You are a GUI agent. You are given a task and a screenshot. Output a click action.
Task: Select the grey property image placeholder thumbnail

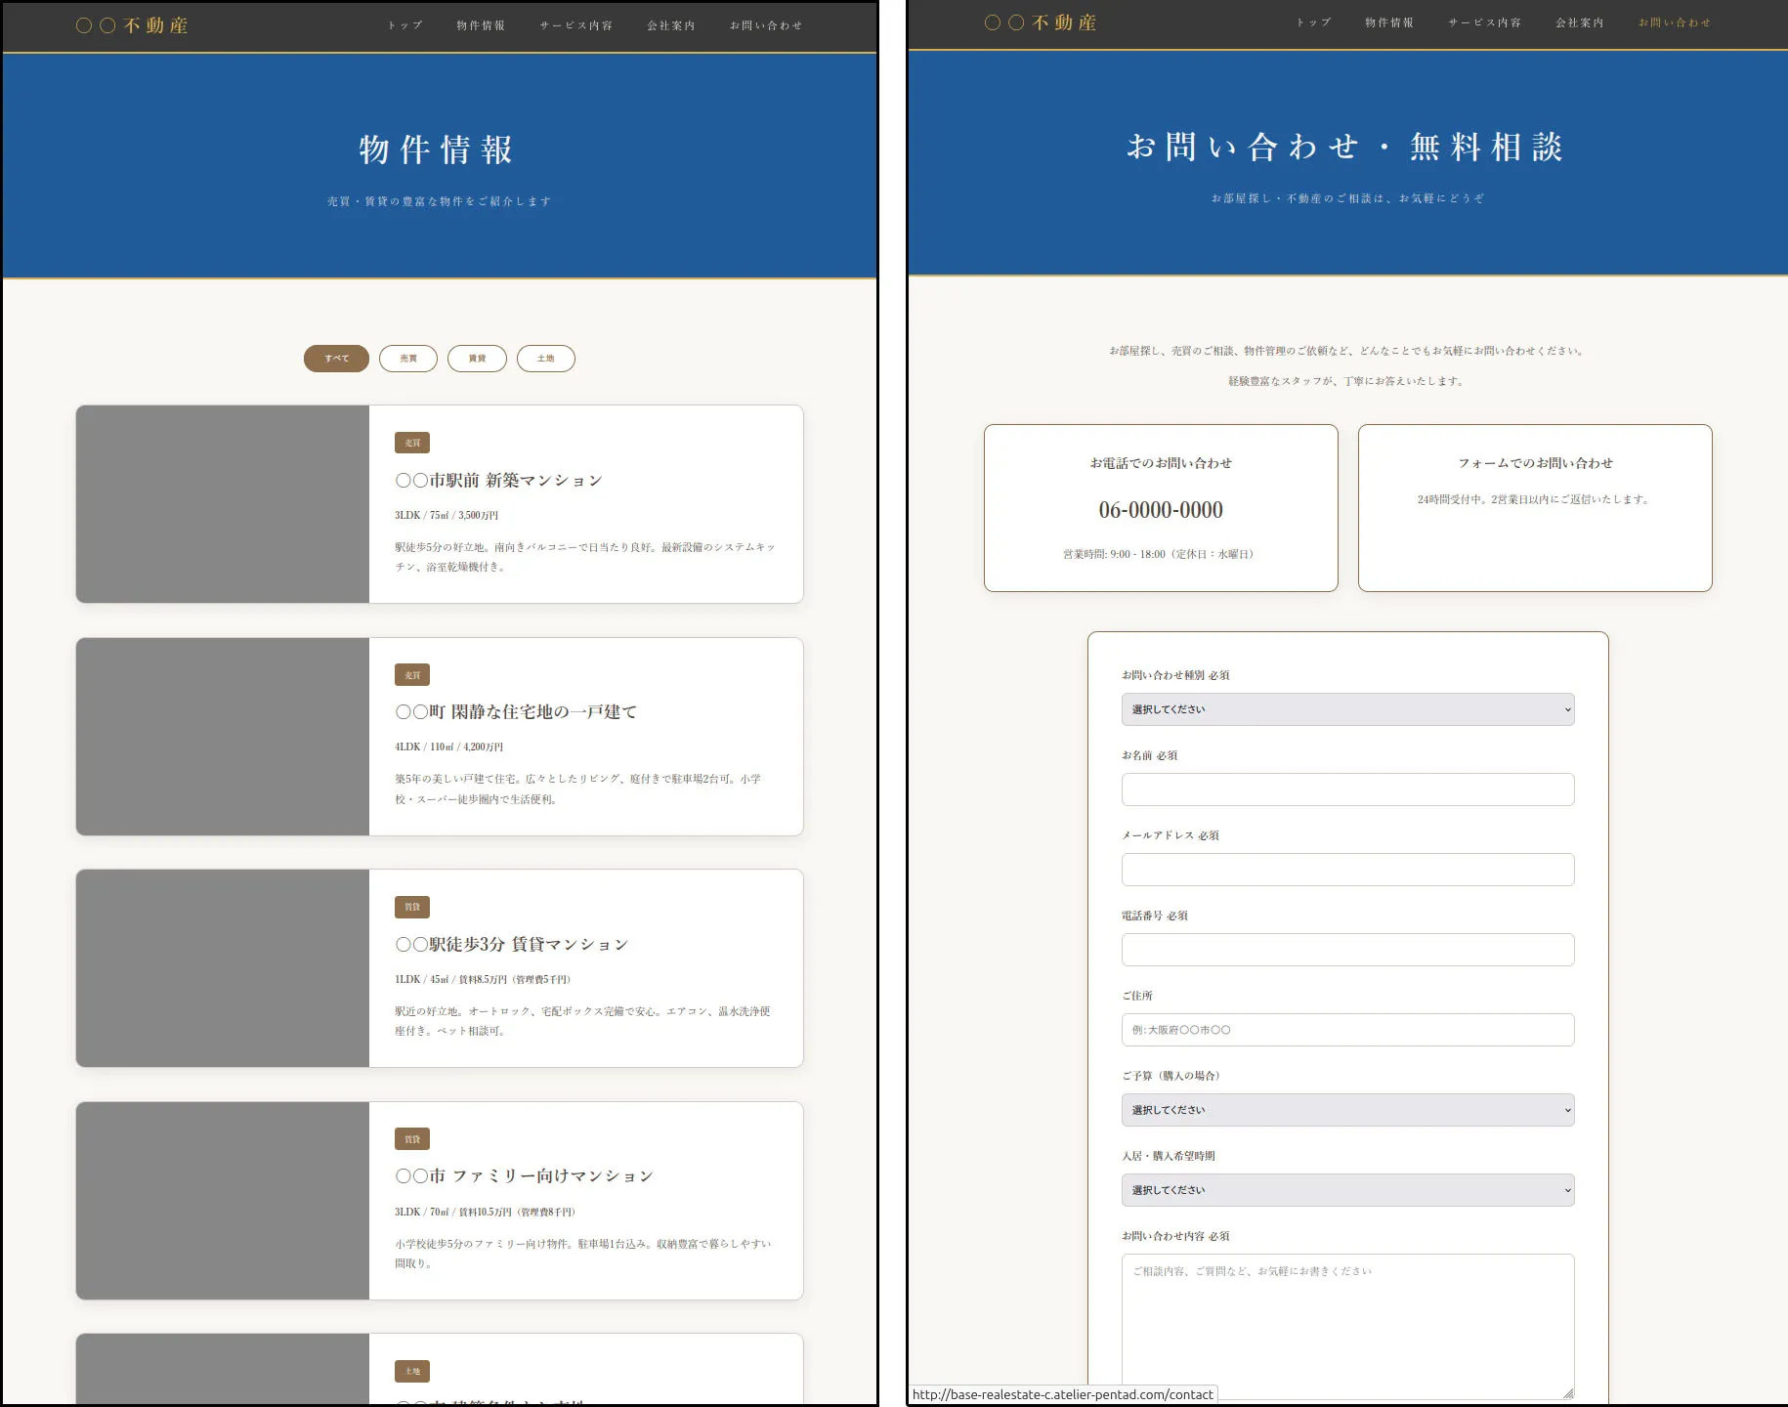click(222, 504)
